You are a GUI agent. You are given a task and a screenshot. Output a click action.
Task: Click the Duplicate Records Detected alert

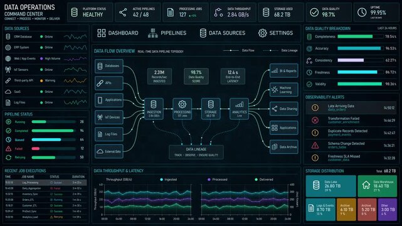pos(351,132)
